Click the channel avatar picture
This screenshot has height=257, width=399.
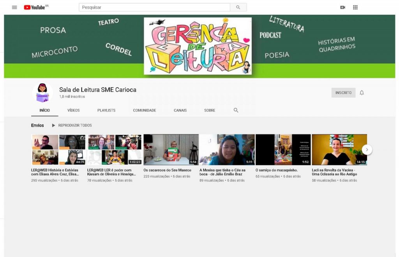[x=42, y=93]
